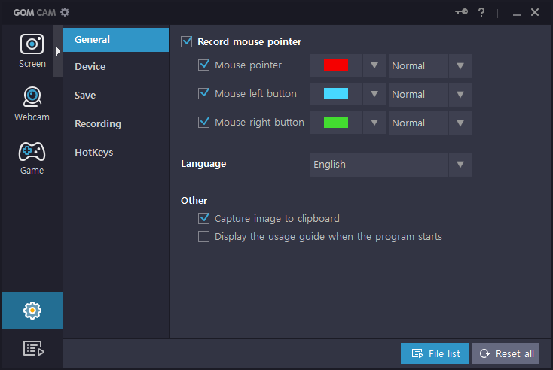The width and height of the screenshot is (553, 370).
Task: Open Mouse right button color dropdown arrow
Action: click(x=374, y=123)
